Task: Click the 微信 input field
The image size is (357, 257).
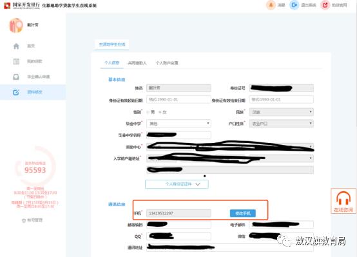Action: point(281,236)
